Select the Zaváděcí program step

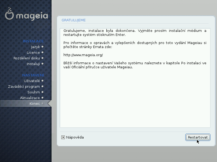pos(24,86)
